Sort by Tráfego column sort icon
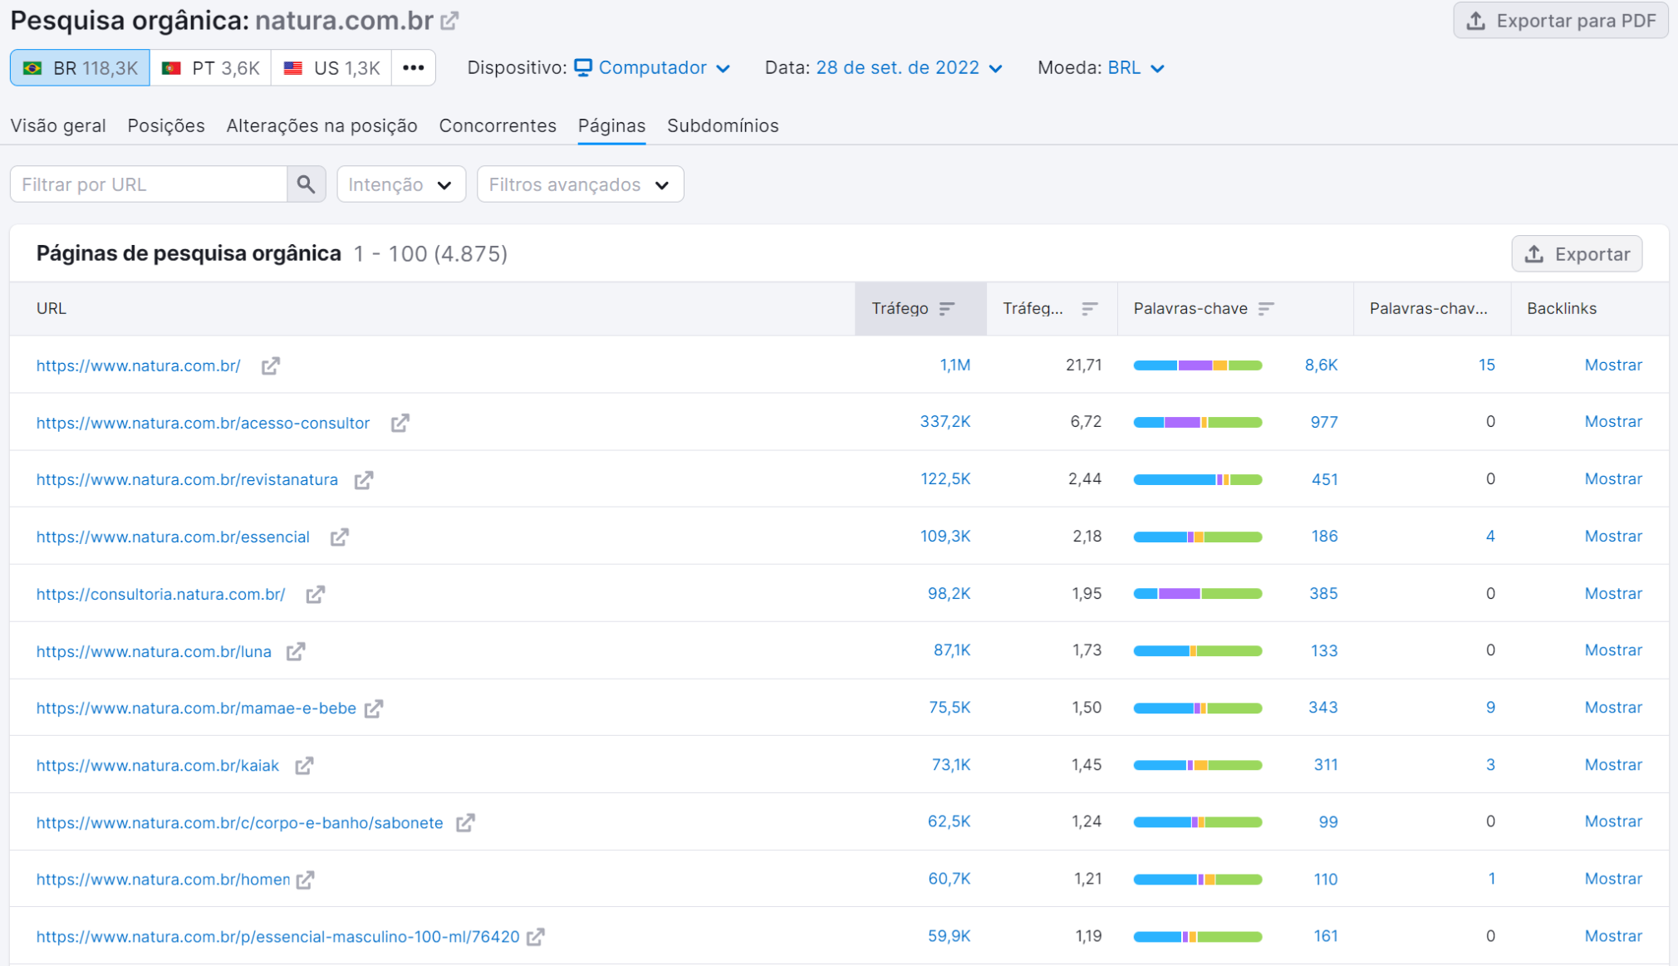This screenshot has height=966, width=1678. click(x=947, y=309)
